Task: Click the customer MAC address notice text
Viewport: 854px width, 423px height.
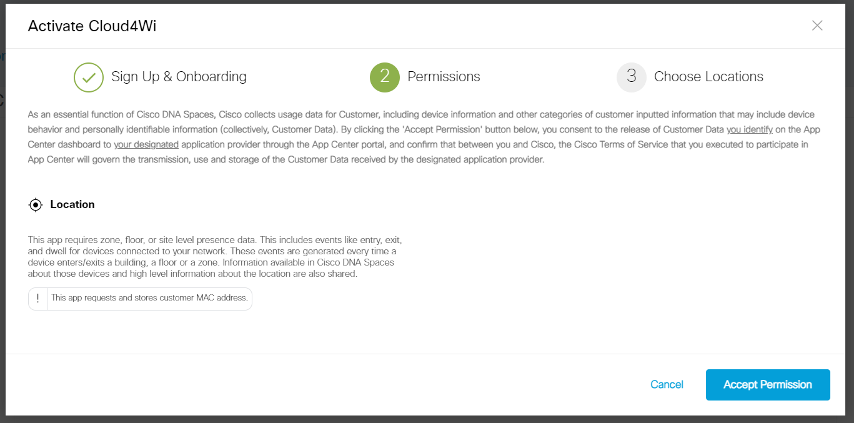Action: click(150, 298)
